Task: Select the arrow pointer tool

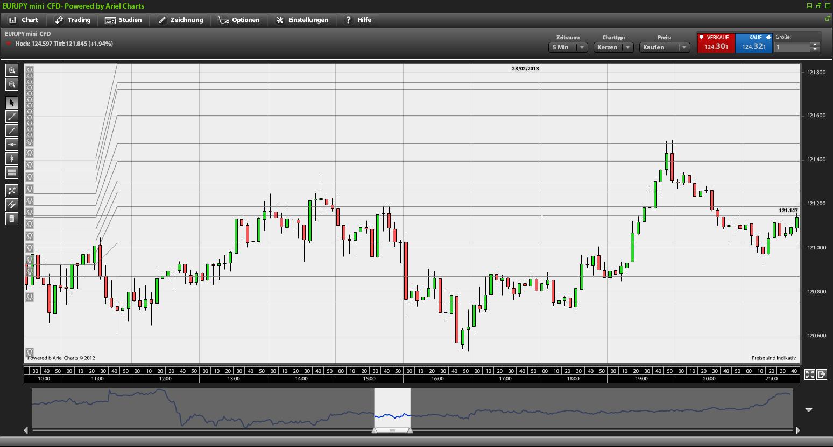Action: (12, 103)
